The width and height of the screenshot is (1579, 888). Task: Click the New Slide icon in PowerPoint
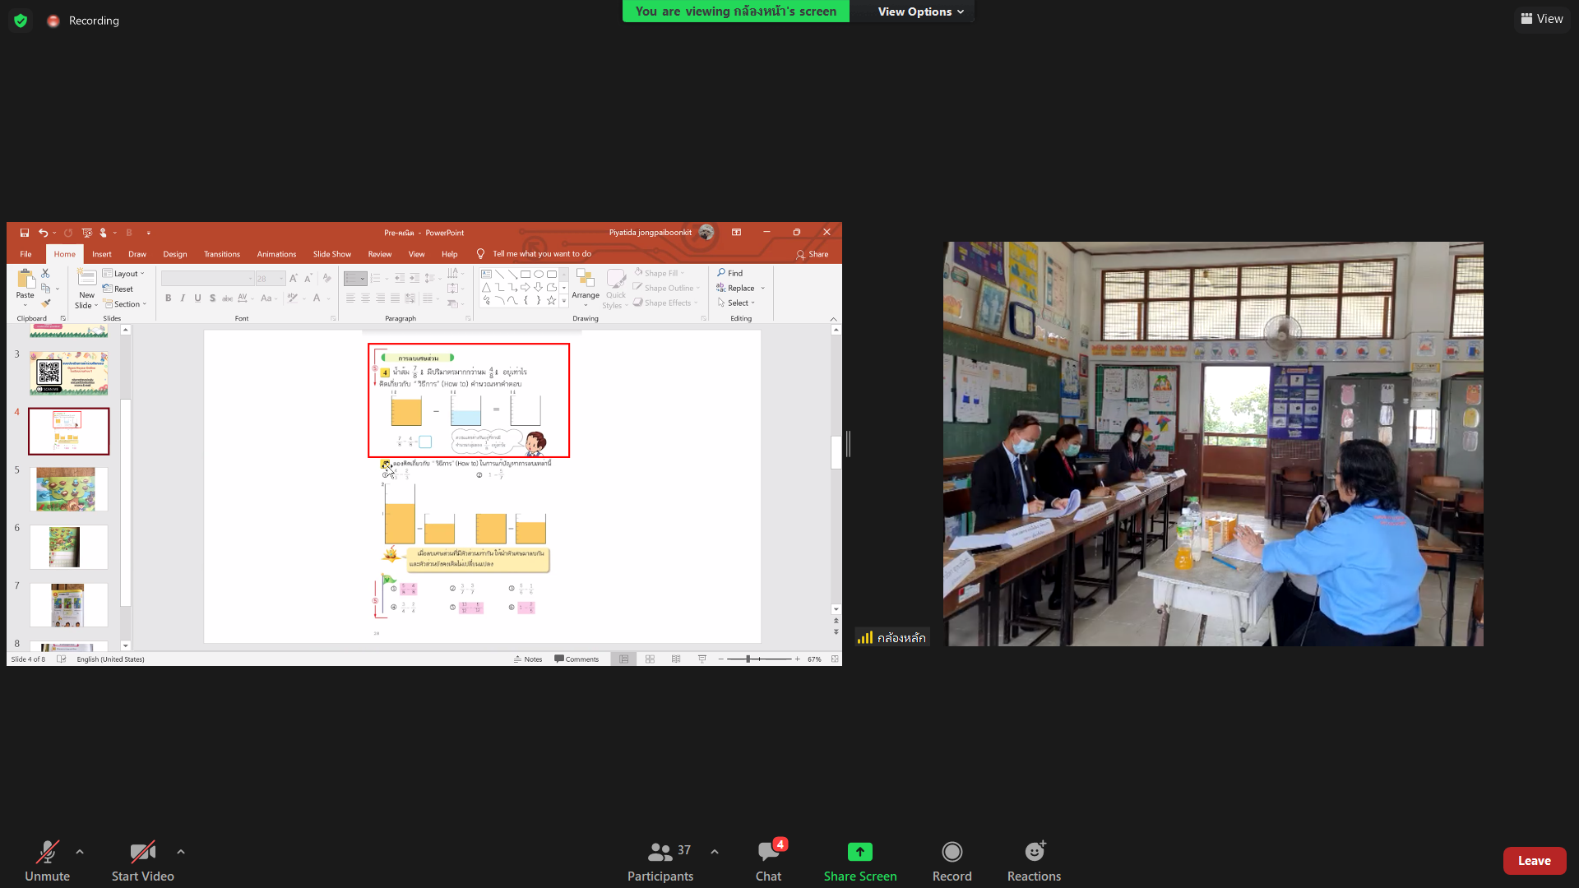pyautogui.click(x=86, y=278)
